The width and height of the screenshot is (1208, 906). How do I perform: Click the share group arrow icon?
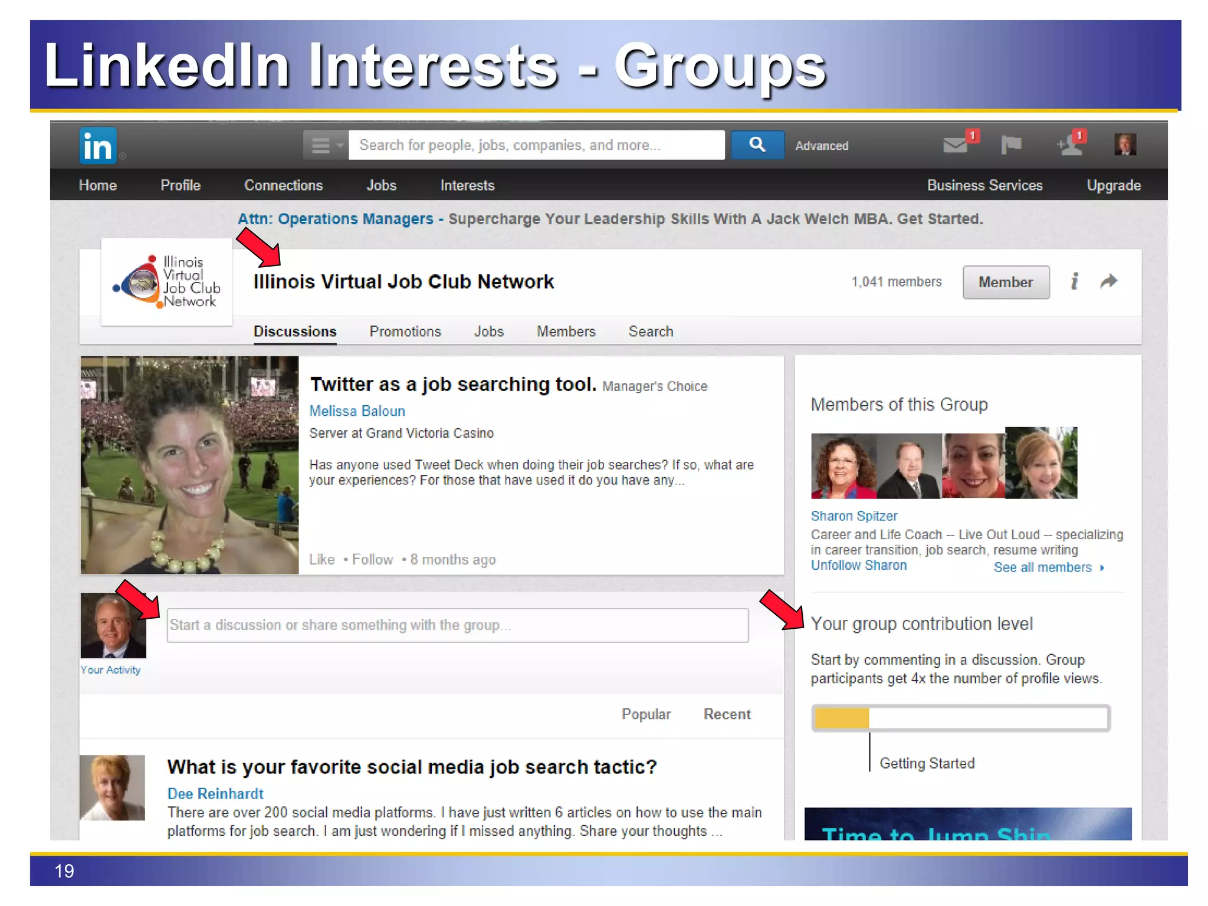pyautogui.click(x=1109, y=281)
